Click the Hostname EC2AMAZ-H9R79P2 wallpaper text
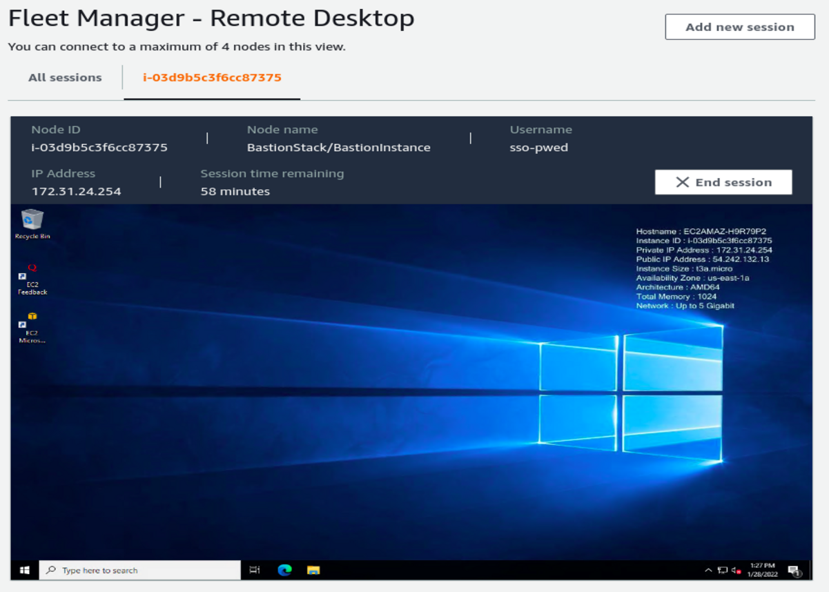The height and width of the screenshot is (592, 829). (701, 232)
